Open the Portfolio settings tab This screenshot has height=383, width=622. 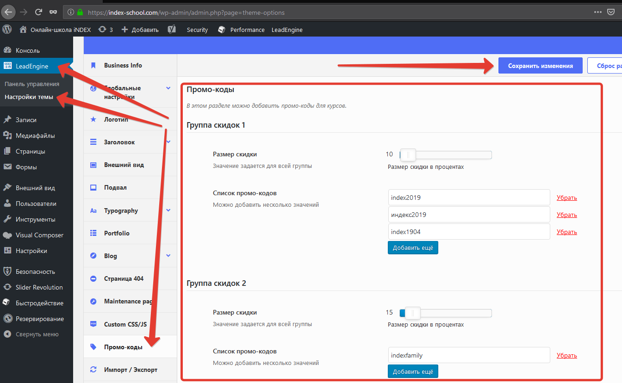click(x=117, y=233)
